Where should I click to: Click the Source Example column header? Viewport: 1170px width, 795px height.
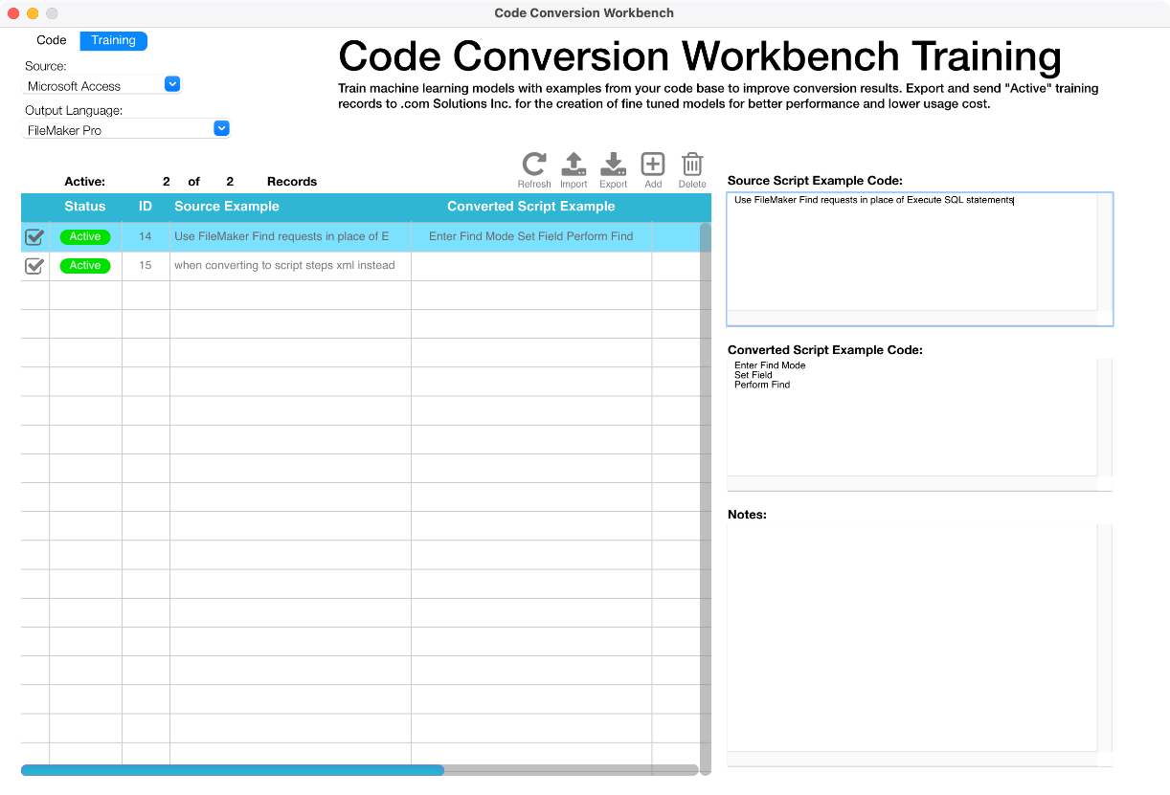coord(227,207)
